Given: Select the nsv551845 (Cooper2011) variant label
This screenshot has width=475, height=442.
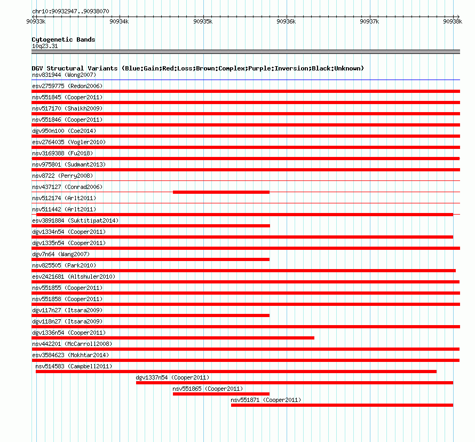Looking at the screenshot, I should pyautogui.click(x=67, y=97).
